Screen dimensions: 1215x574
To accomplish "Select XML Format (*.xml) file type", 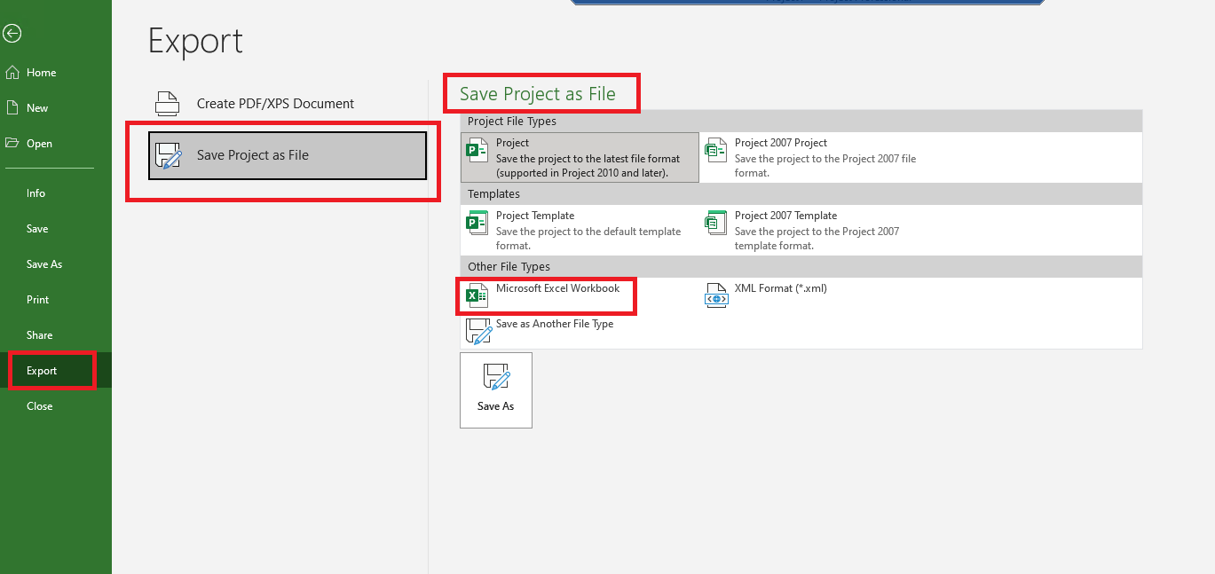I will tap(818, 295).
